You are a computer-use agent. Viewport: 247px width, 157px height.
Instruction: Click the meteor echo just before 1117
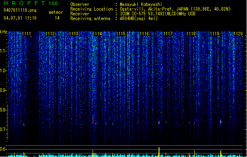coord(159,122)
